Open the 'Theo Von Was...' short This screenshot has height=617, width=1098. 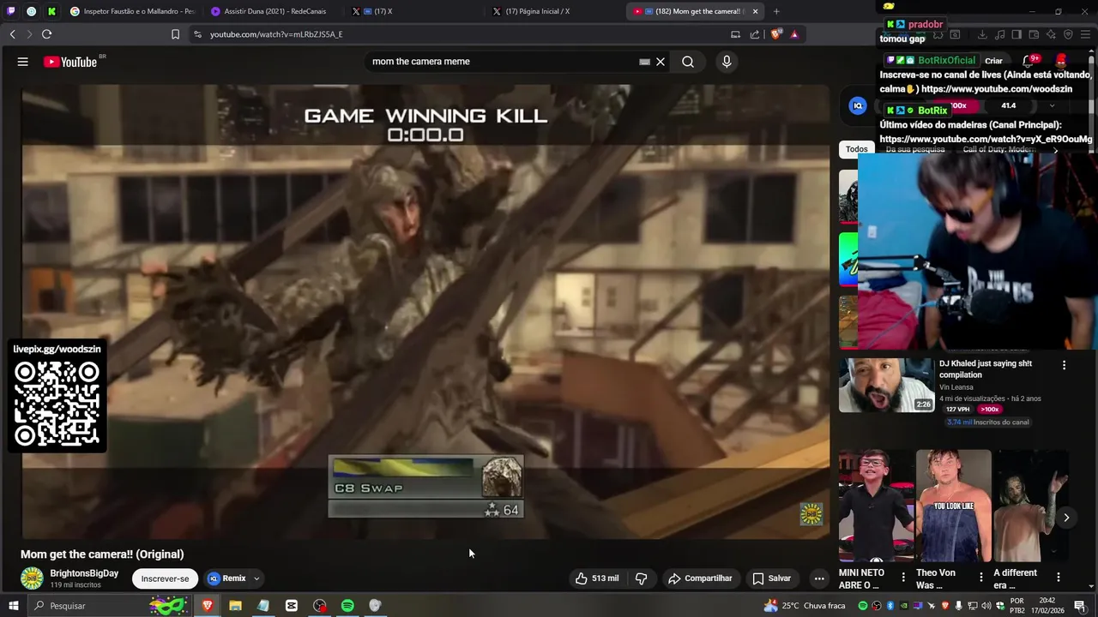pyautogui.click(x=953, y=505)
